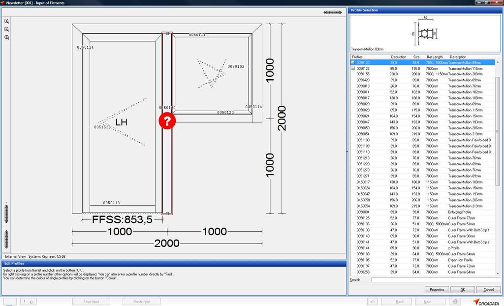Screen dimensions: 504x306
Task: Click the printer icon next to Next
Action: (x=455, y=302)
